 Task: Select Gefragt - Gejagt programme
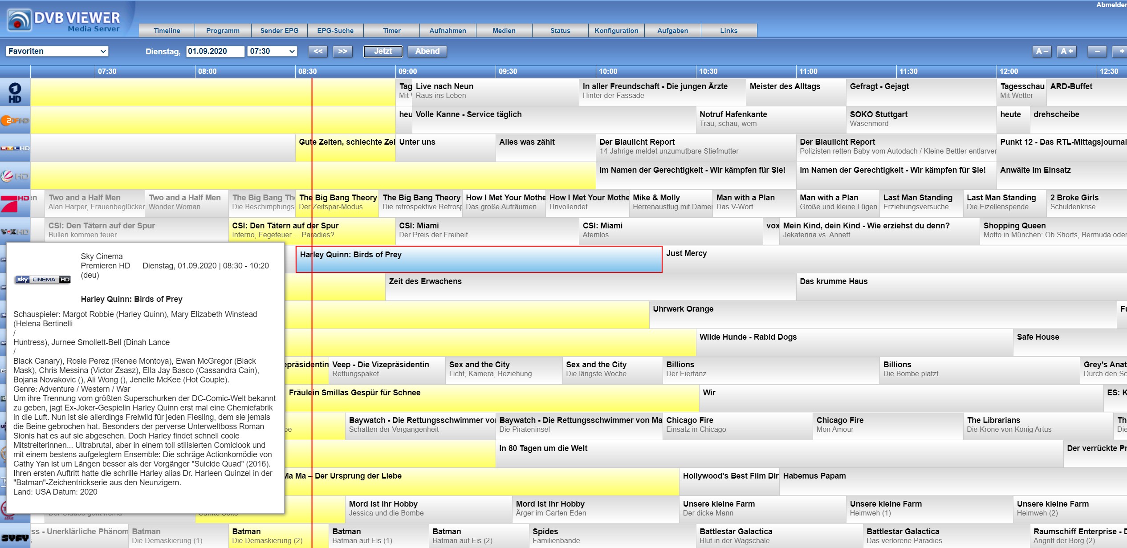(x=921, y=92)
